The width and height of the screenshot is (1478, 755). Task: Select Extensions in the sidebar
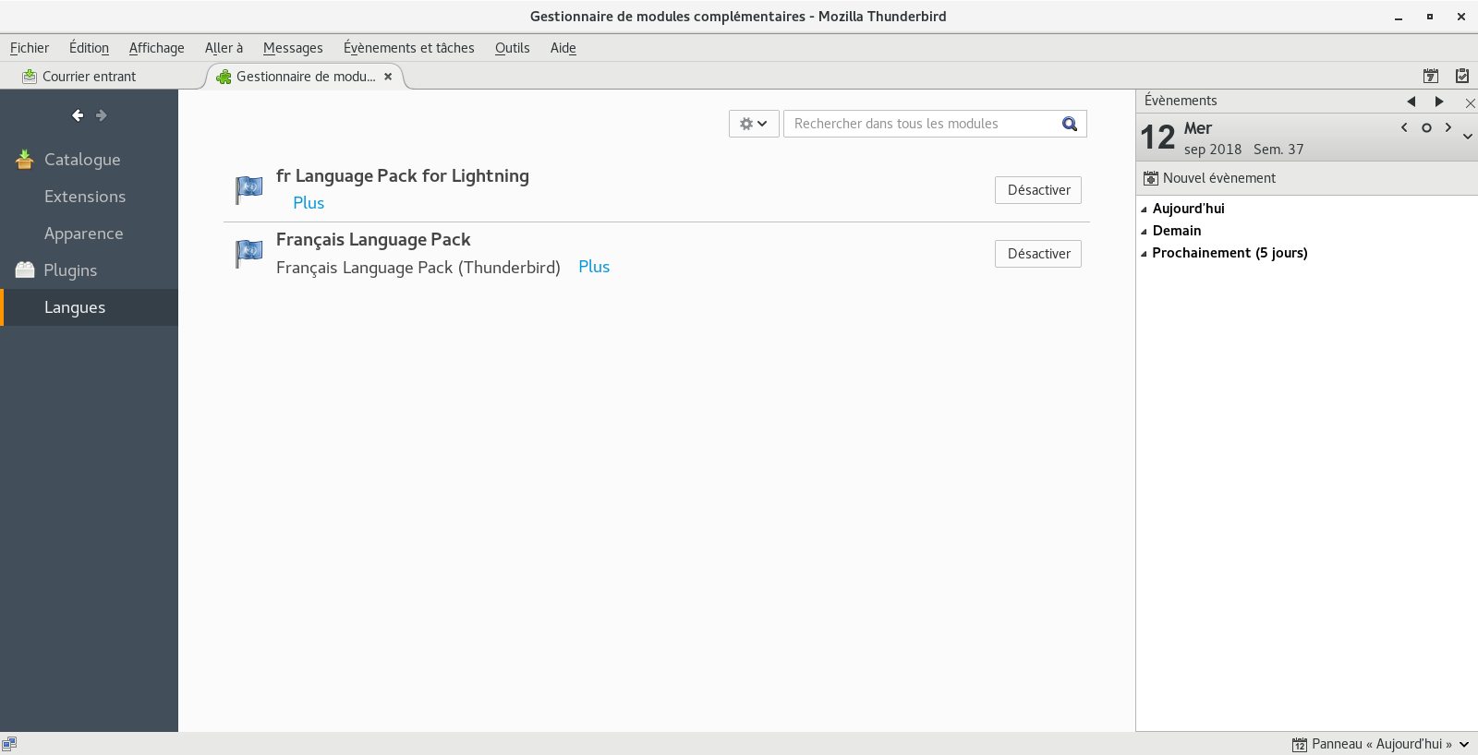coord(89,197)
